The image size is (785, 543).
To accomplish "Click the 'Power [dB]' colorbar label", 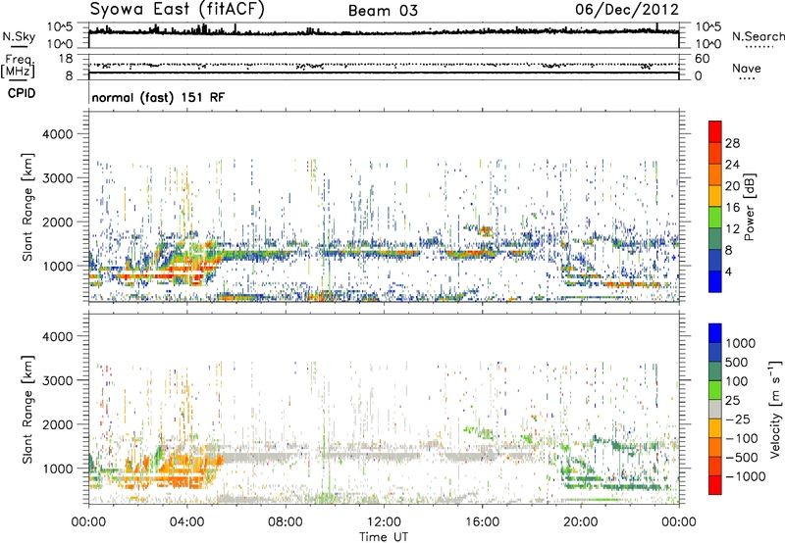I will tap(749, 207).
